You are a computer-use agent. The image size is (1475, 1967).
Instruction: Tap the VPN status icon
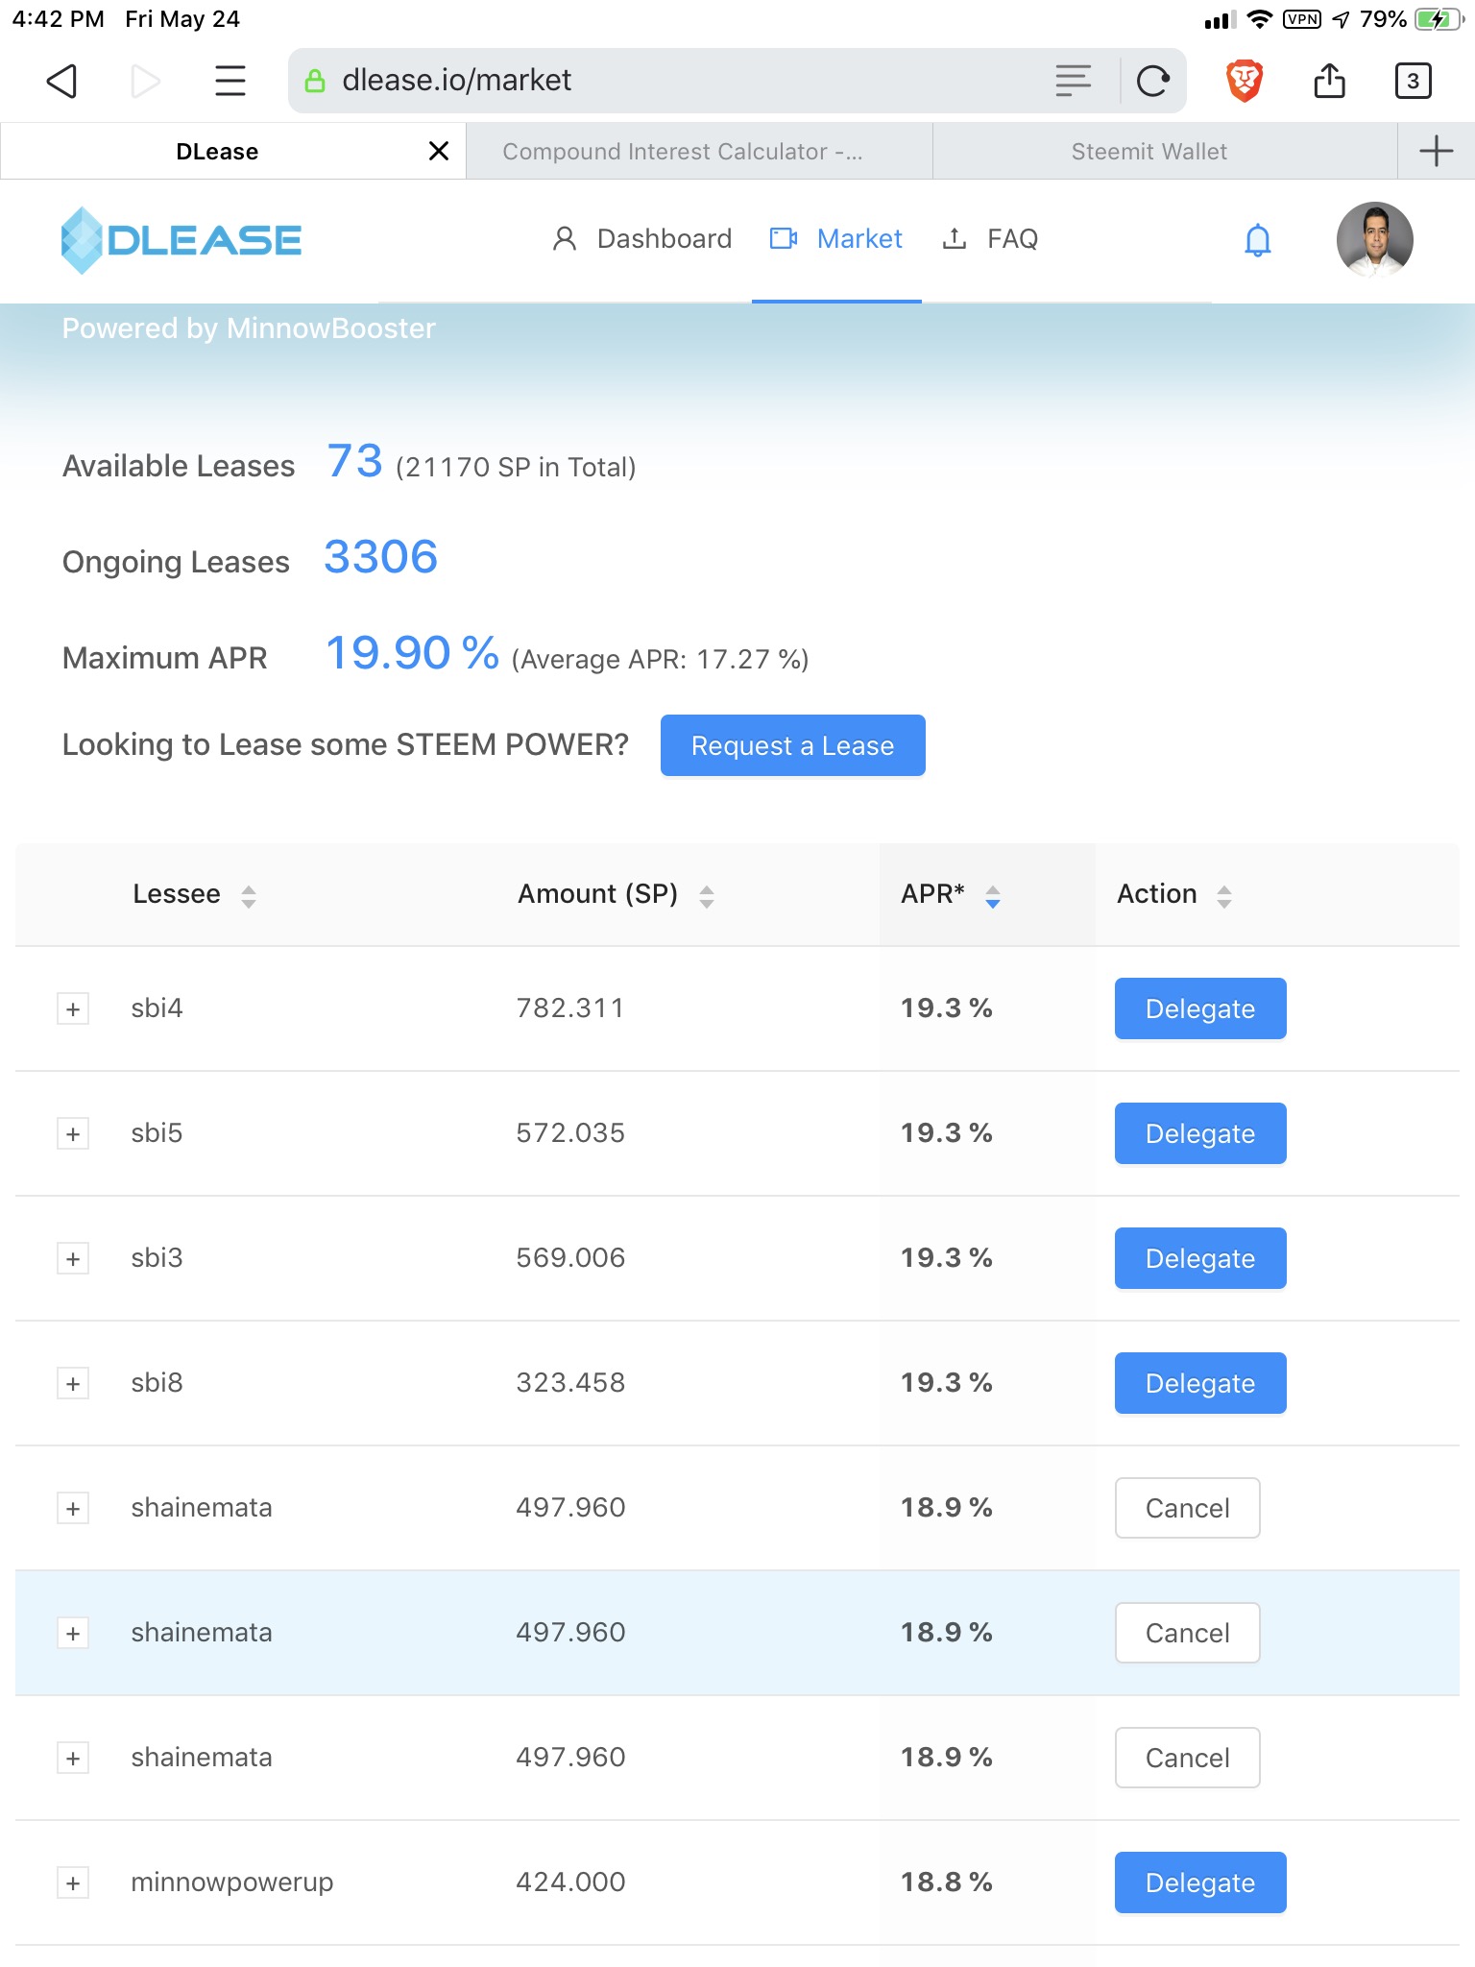coord(1302,19)
